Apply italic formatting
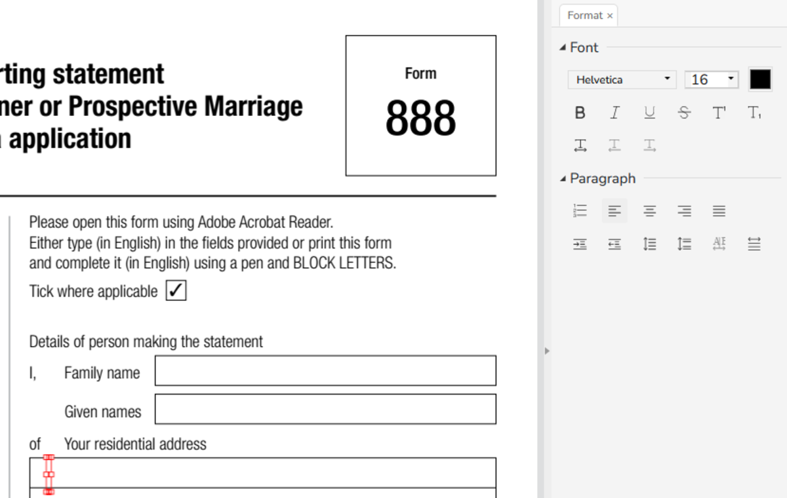 coord(615,112)
